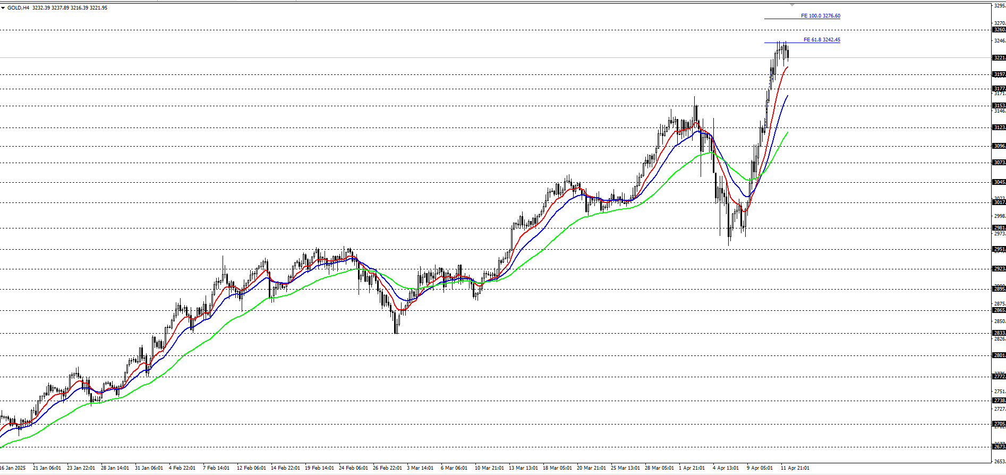This screenshot has height=475, width=1006.
Task: Click the small arrow before GOLD,H4 title
Action: [x=3, y=8]
